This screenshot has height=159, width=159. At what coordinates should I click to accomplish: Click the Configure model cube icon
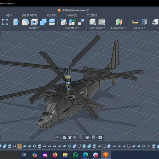tap(93, 22)
